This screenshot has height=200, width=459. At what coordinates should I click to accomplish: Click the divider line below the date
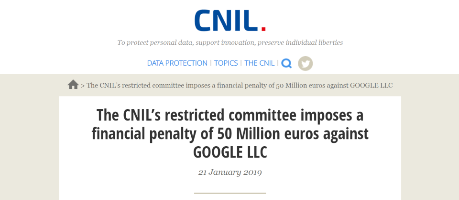tap(230, 193)
